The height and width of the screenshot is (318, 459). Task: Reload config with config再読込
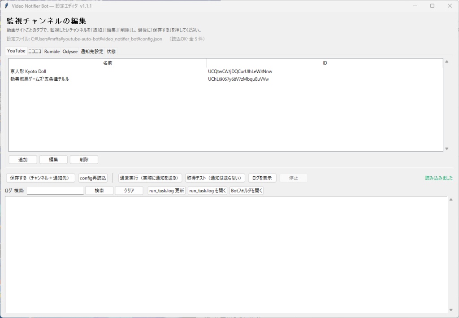pos(93,178)
